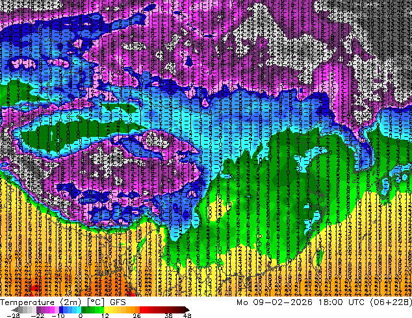412x318 pixels.
Task: Click the '(06+228)' forecast run text
Action: coord(391,302)
